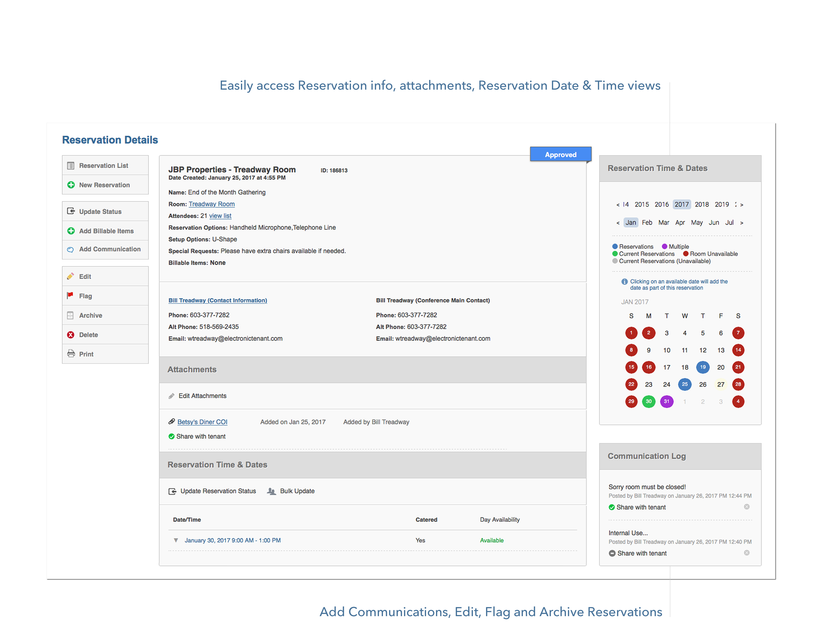Image resolution: width=823 pixels, height=637 pixels.
Task: Remove the 'Internal Use...' log entry
Action: [746, 553]
